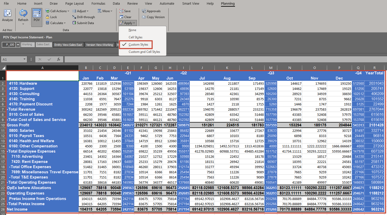Open the Help tab
This screenshot has width=387, height=215.
210,3
